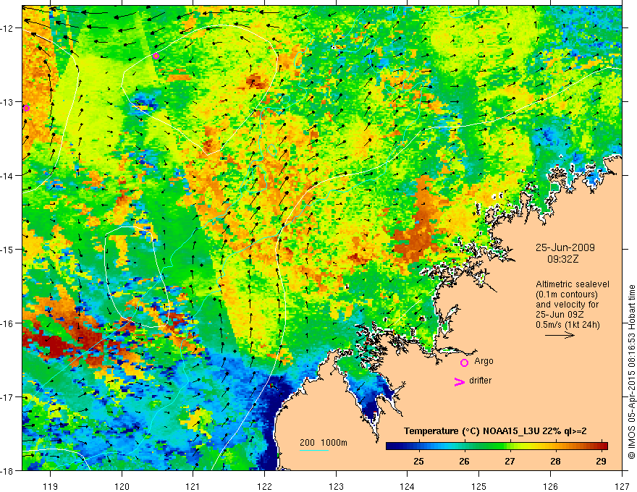Click the date text '25-Jun-2009'

tap(565, 247)
